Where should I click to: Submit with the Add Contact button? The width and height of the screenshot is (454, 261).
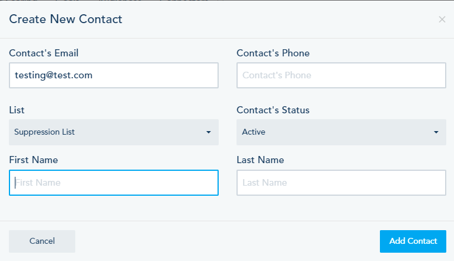413,241
